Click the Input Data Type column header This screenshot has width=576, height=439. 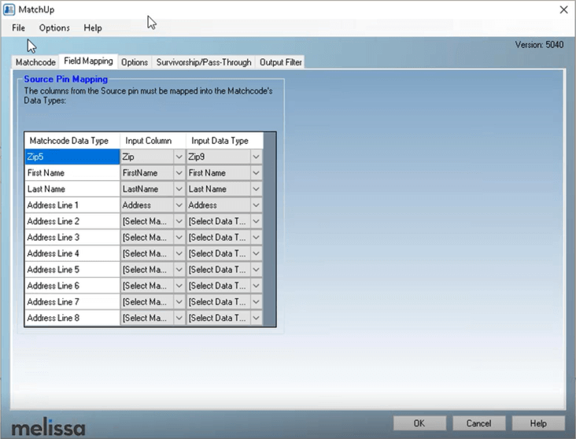coord(224,141)
